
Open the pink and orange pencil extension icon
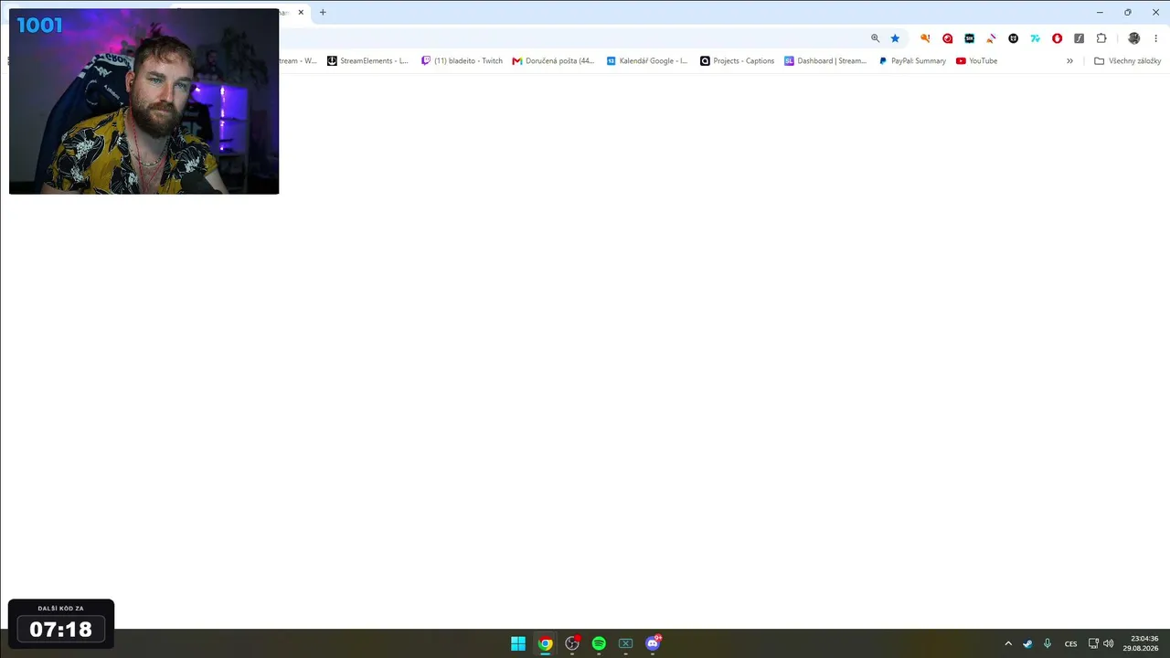991,38
